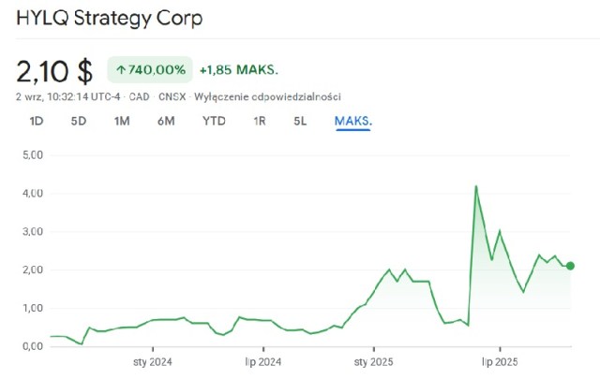Image resolution: width=600 pixels, height=379 pixels.
Task: Open the 6M time range
Action: coord(166,121)
